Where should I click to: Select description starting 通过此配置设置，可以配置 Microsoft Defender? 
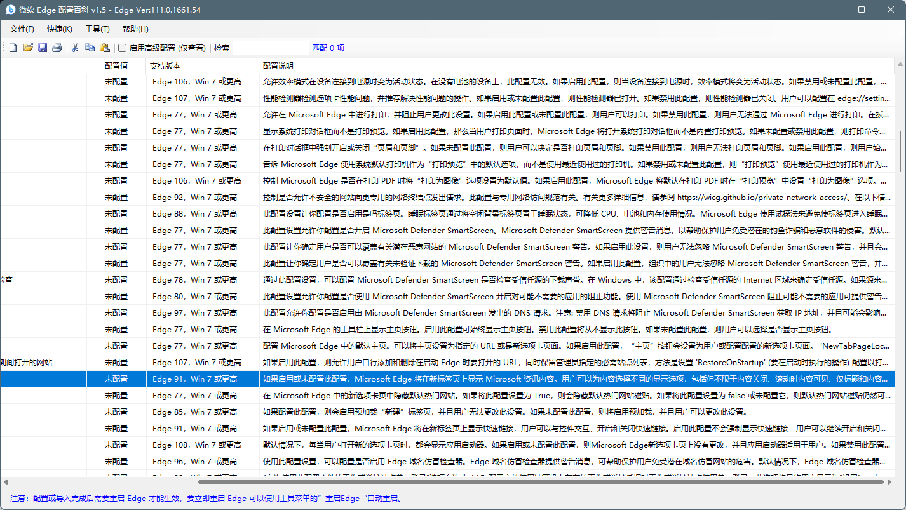point(577,279)
